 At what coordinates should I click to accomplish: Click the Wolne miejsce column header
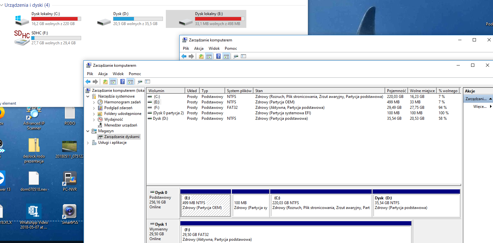point(422,91)
